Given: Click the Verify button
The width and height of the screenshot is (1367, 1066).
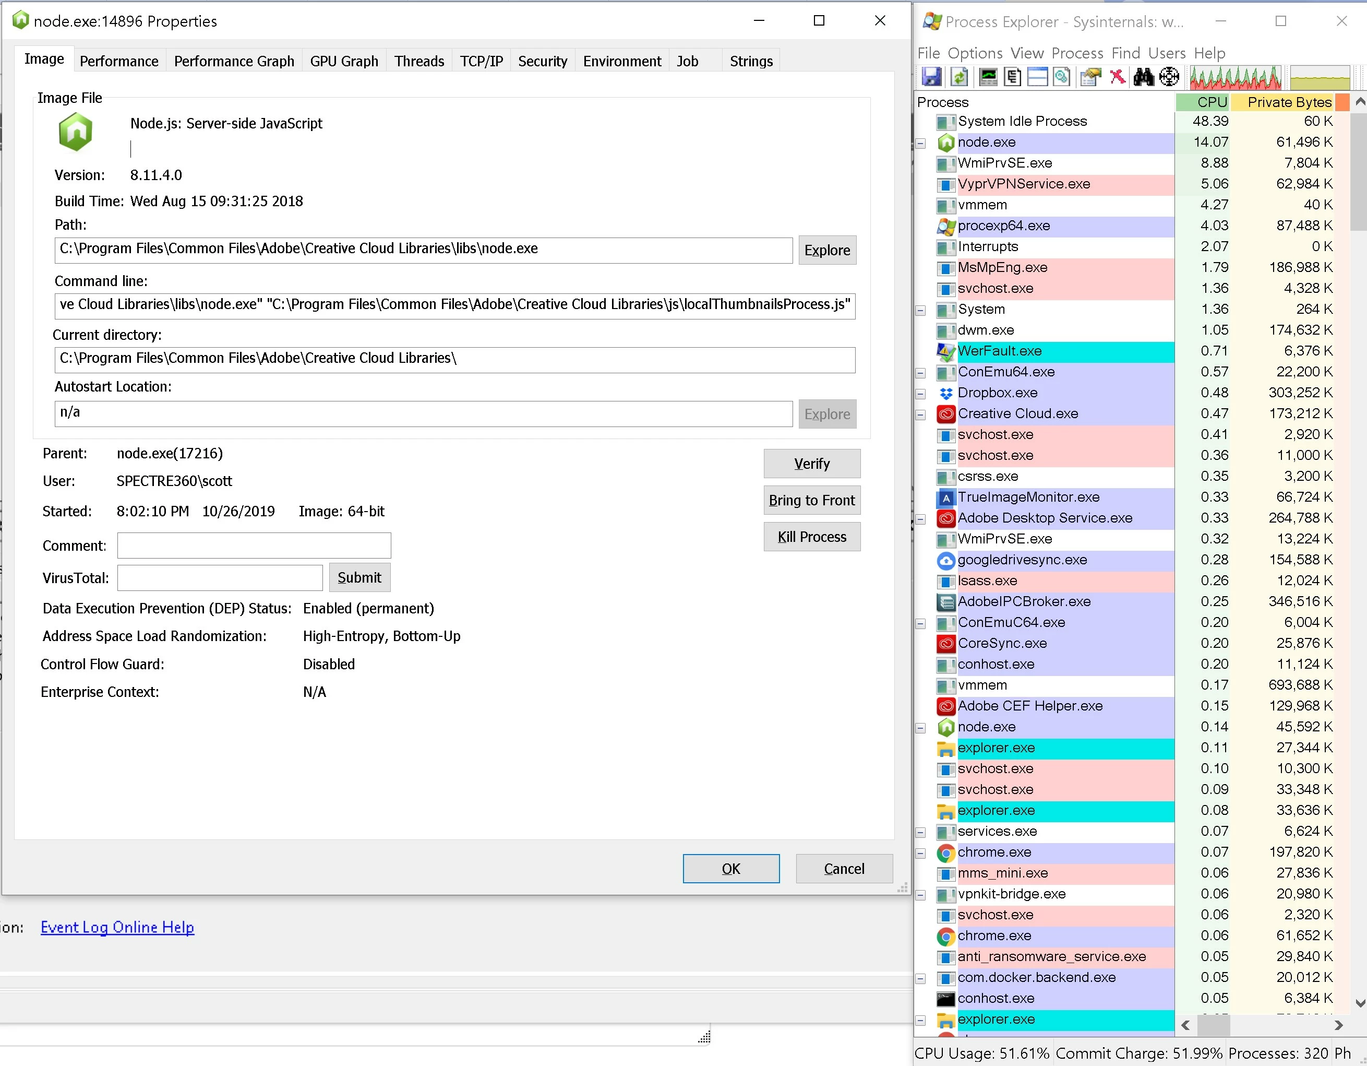Looking at the screenshot, I should coord(811,464).
